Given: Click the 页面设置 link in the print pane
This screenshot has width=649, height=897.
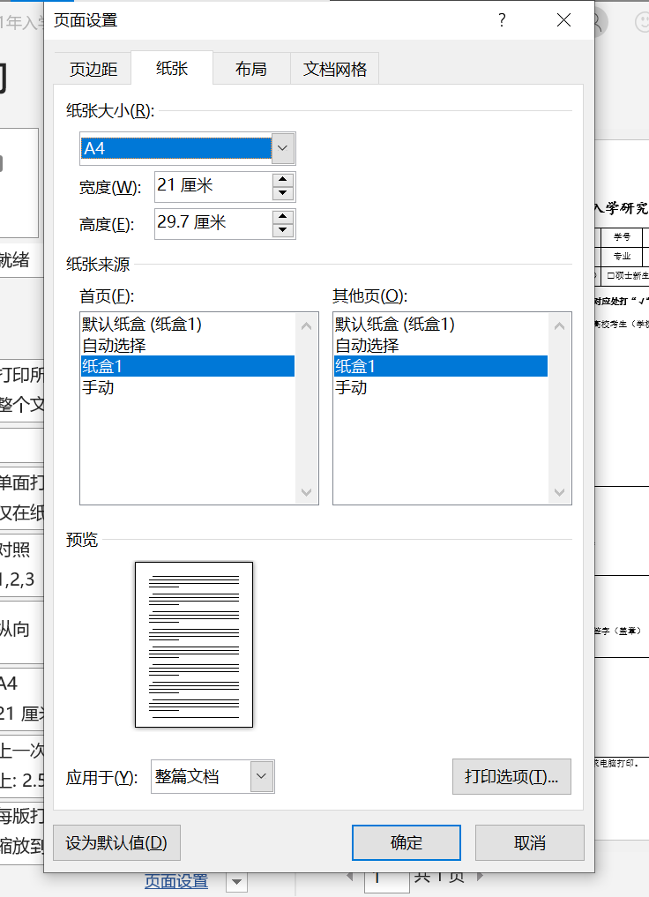Looking at the screenshot, I should coord(176,881).
